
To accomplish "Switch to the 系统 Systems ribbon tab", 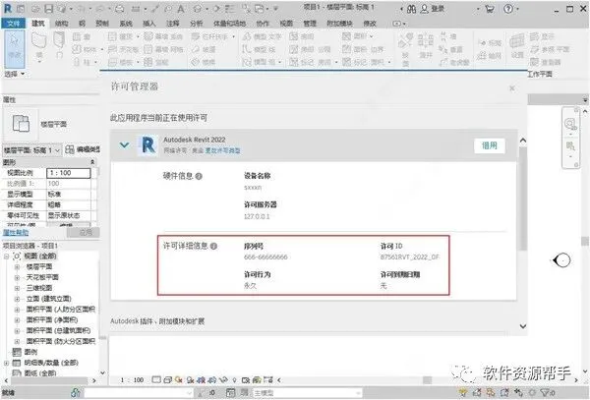I will click(x=126, y=24).
